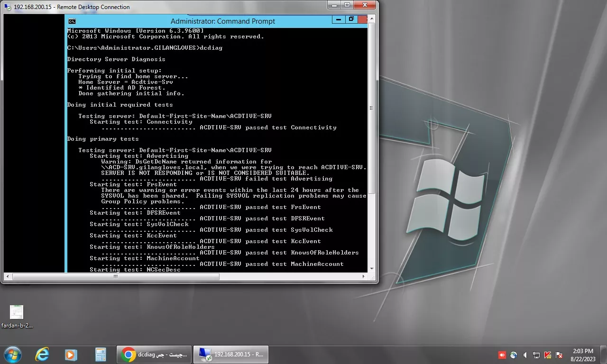
Task: Click the Show desktop strip
Action: pos(603,355)
